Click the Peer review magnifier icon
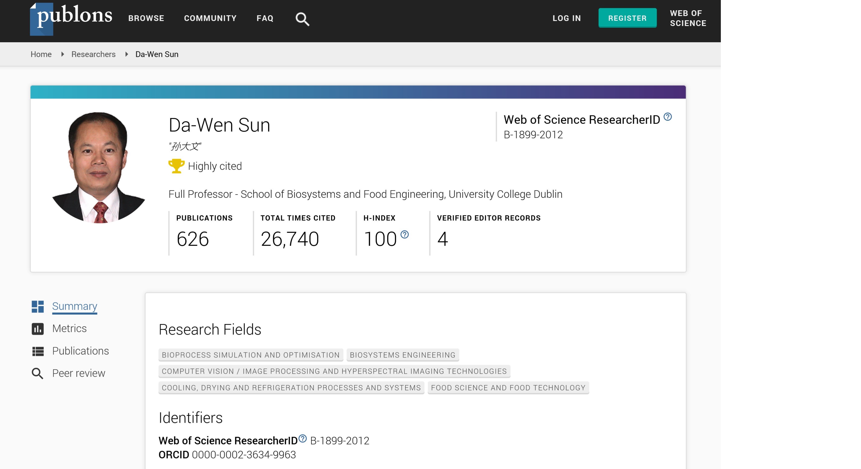Image resolution: width=861 pixels, height=469 pixels. click(38, 373)
